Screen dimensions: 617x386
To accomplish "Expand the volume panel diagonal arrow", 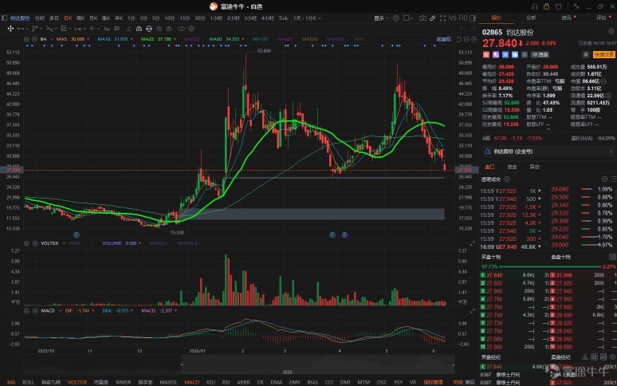I will [473, 243].
